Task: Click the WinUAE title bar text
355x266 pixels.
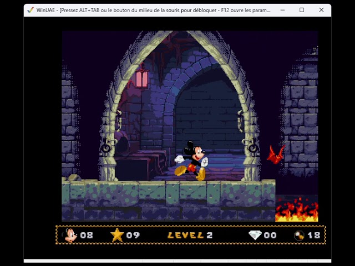Action: pyautogui.click(x=153, y=10)
